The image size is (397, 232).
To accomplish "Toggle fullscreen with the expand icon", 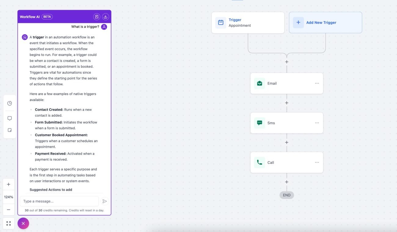I will point(8,223).
